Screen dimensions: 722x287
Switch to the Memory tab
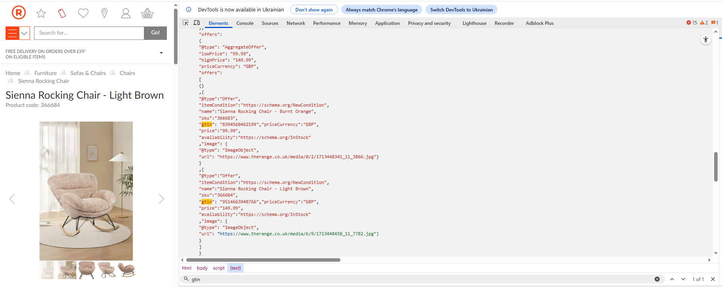tap(358, 23)
